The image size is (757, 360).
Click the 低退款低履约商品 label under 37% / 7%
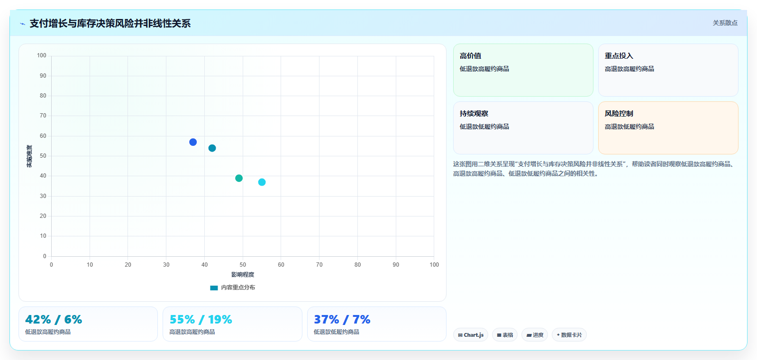(x=337, y=332)
